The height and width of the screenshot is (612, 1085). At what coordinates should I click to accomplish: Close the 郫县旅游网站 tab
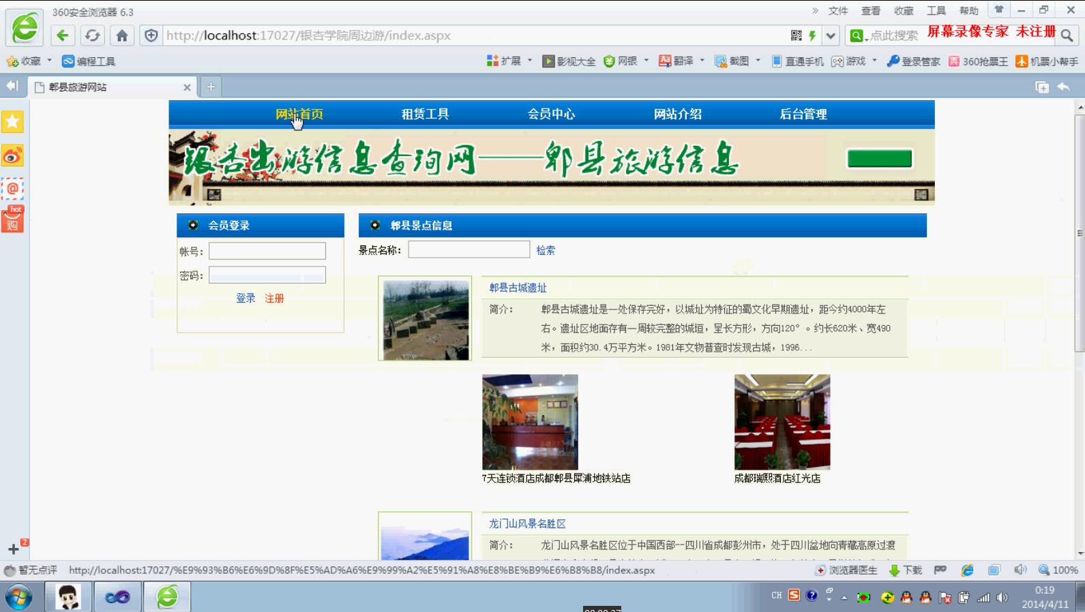[187, 87]
